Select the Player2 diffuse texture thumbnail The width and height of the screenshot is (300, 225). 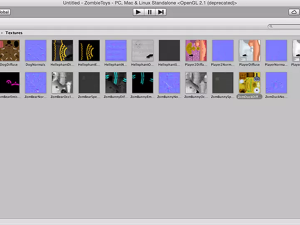coord(196,50)
